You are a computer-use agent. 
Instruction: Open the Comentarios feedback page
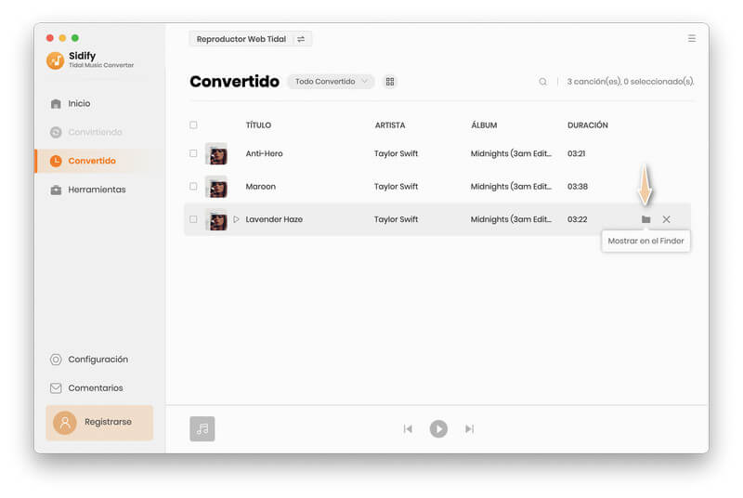coord(96,388)
